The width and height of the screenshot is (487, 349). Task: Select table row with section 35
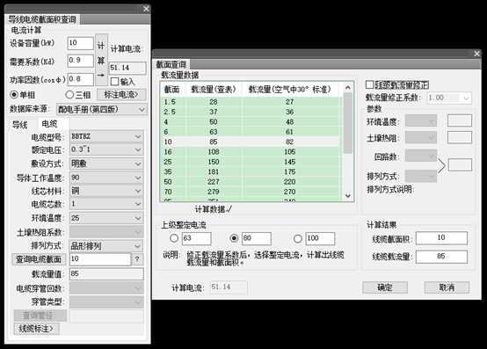click(251, 171)
